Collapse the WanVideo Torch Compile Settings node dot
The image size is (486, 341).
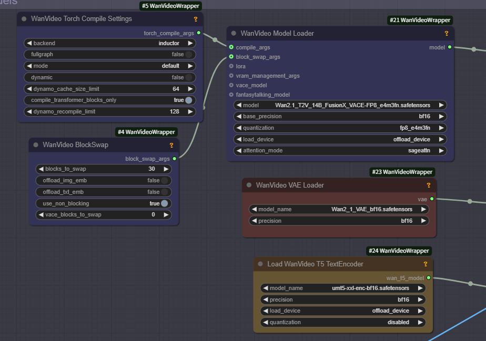24,19
